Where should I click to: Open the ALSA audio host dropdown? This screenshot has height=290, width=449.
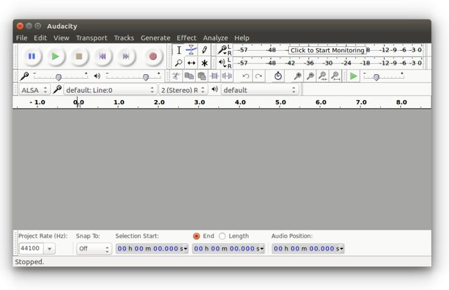(35, 90)
